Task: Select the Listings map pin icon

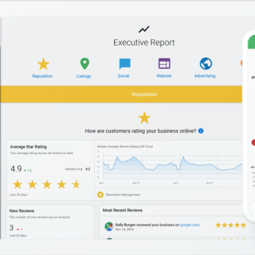Action: (x=85, y=63)
